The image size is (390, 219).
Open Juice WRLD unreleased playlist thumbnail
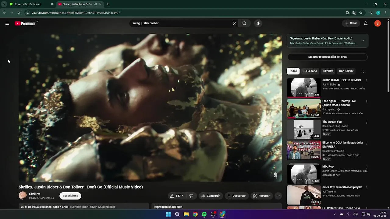coord(304,195)
